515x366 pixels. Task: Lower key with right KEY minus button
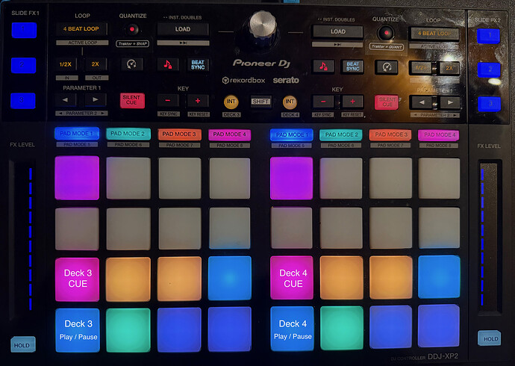tap(323, 102)
